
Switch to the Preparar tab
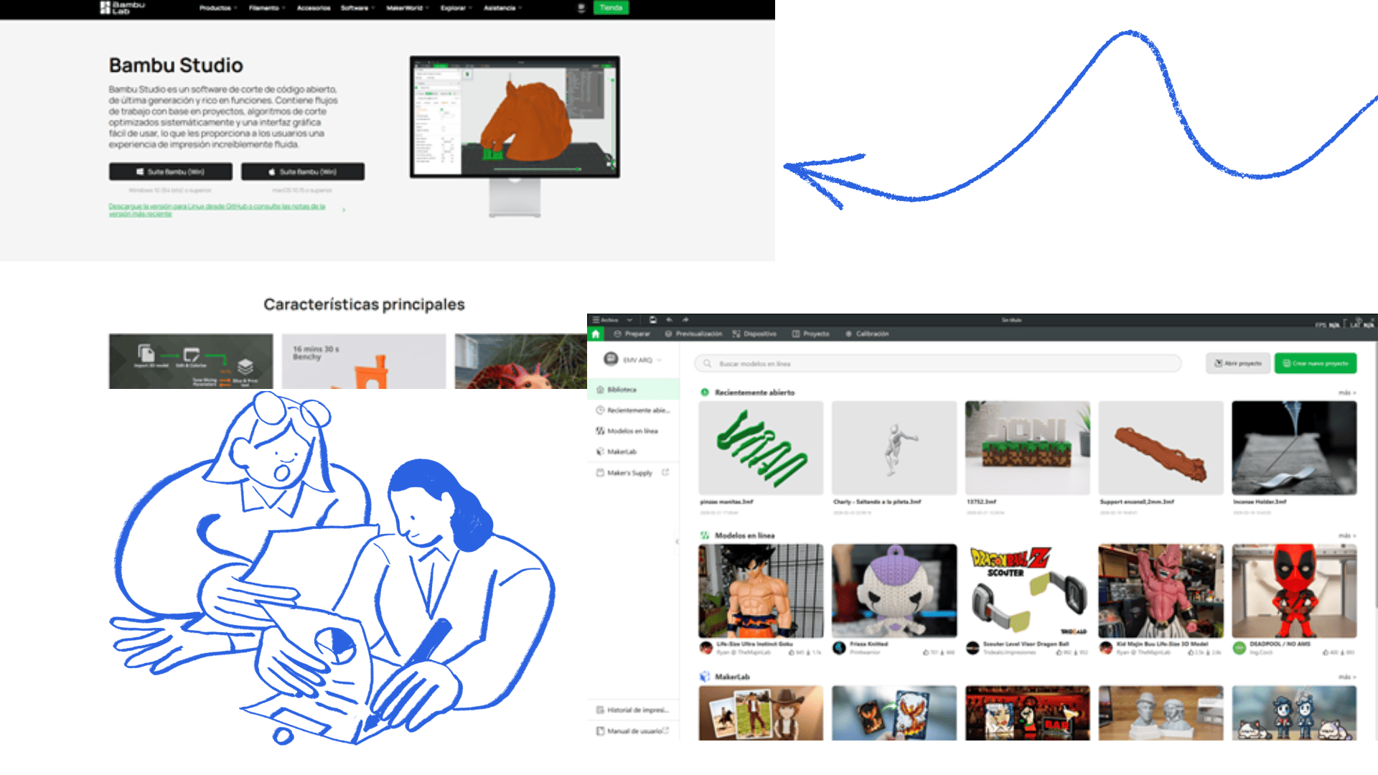coord(632,334)
